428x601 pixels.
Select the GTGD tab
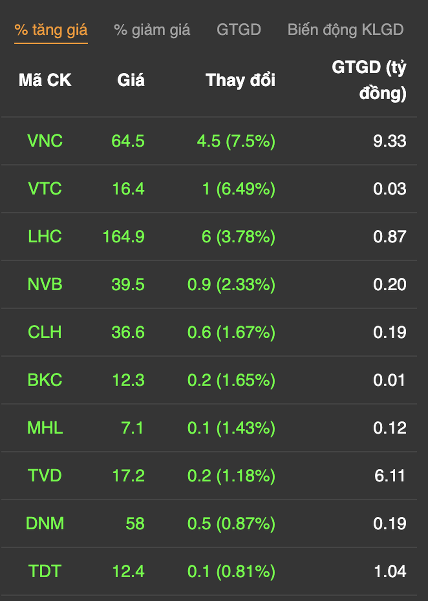(239, 30)
